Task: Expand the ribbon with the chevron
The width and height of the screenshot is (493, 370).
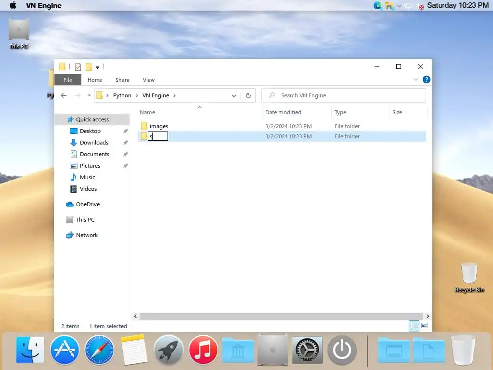Action: point(415,79)
